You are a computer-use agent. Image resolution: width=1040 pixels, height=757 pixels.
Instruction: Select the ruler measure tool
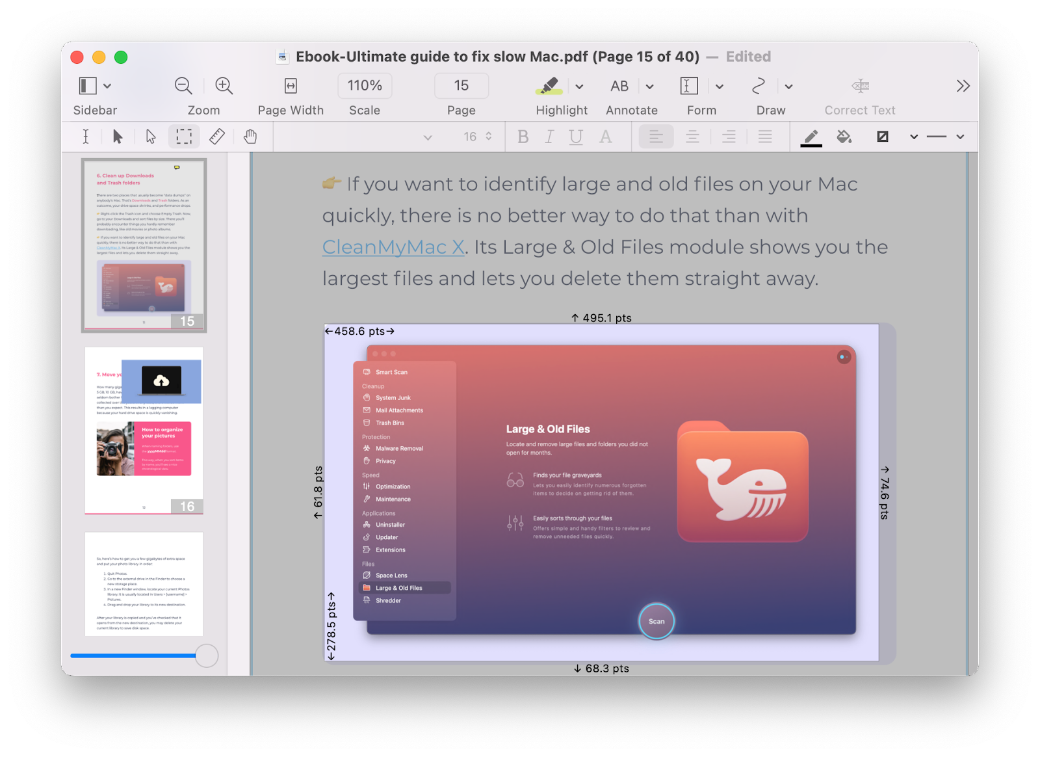pyautogui.click(x=217, y=137)
